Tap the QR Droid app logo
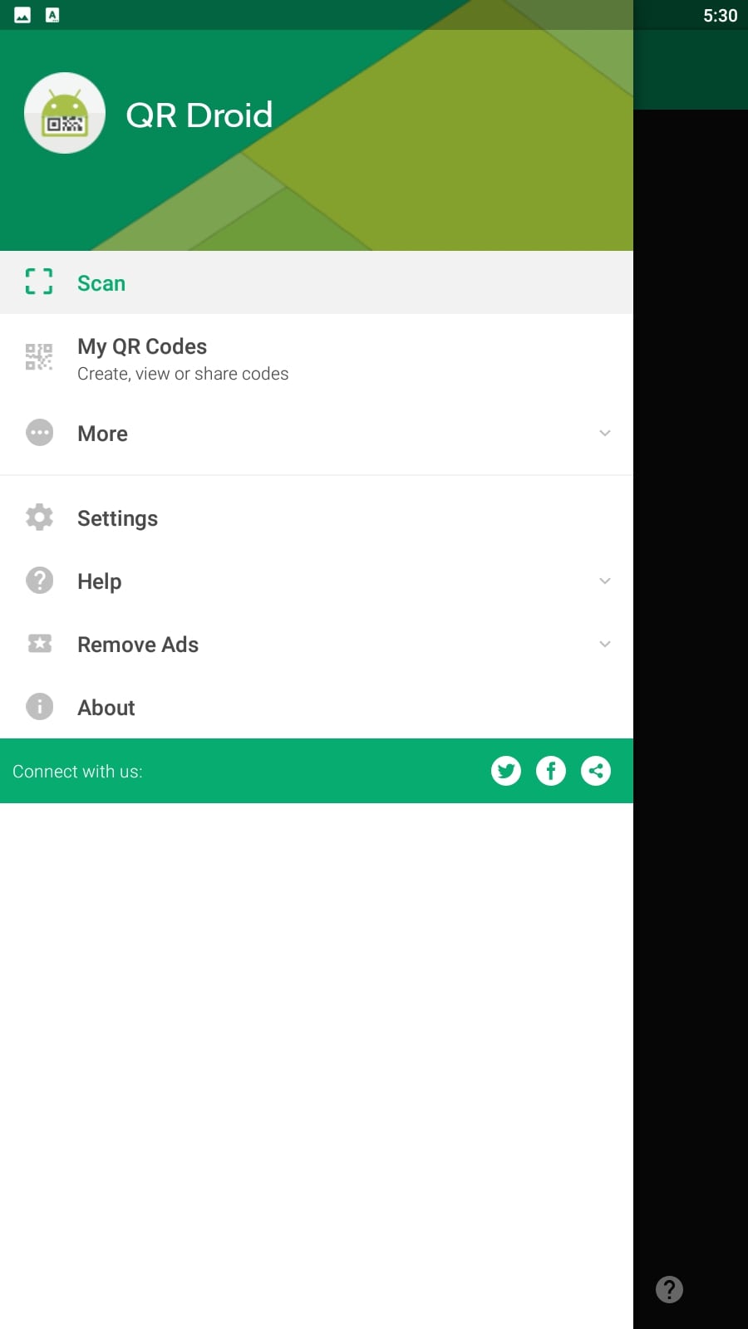 tap(65, 113)
